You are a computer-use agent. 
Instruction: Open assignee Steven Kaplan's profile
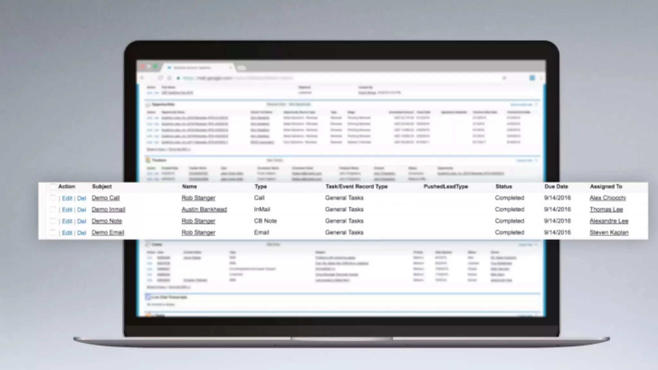[609, 233]
